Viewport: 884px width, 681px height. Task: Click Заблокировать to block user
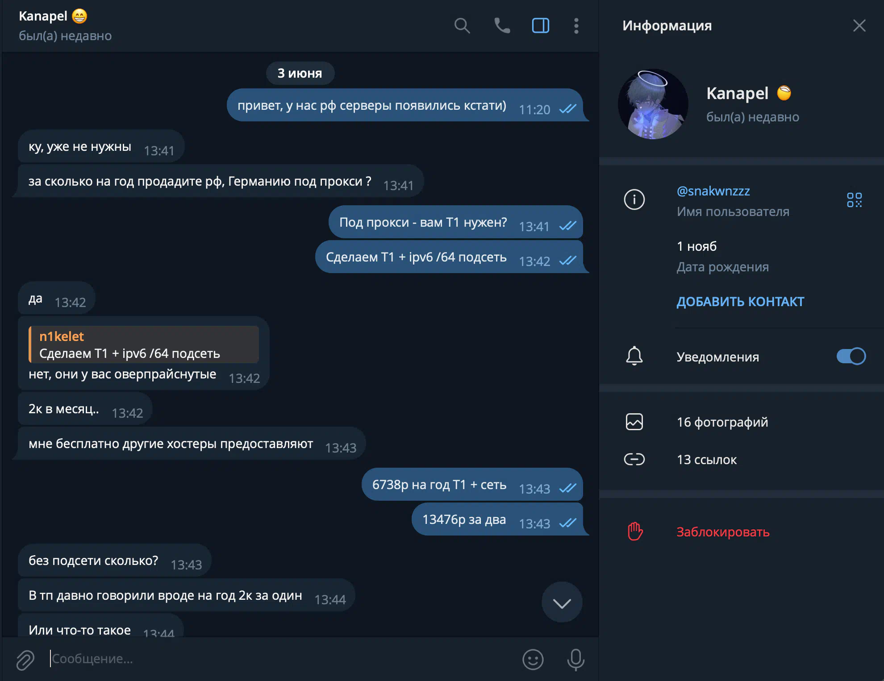(722, 532)
